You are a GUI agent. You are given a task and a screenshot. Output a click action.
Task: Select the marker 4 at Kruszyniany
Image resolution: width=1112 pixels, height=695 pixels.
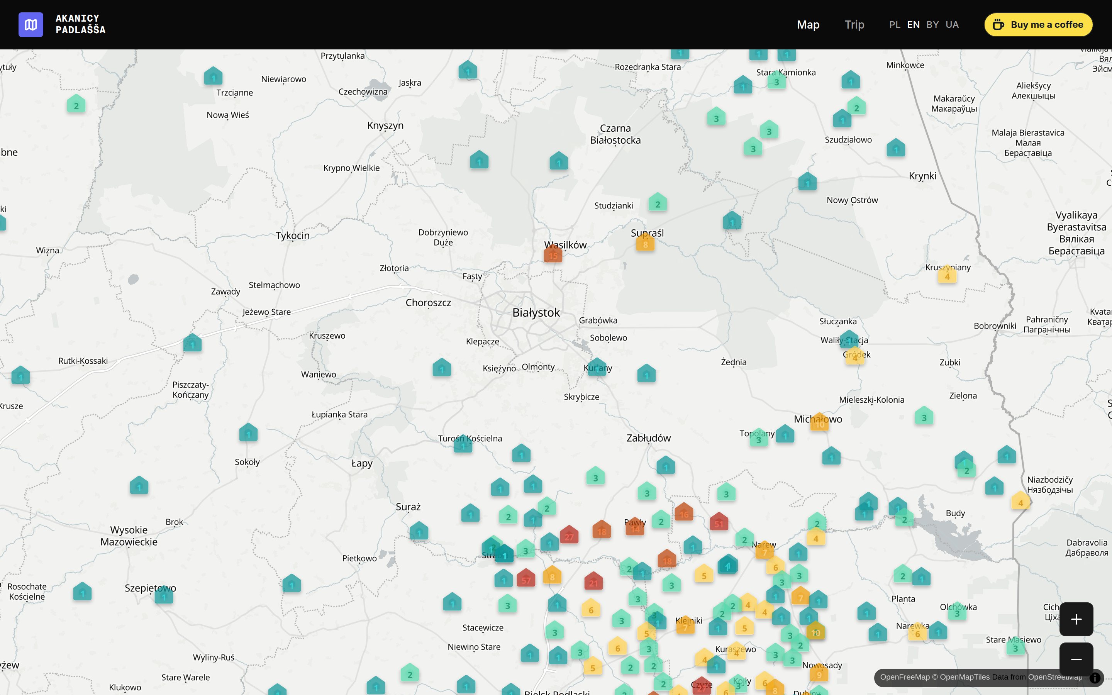coord(947,274)
